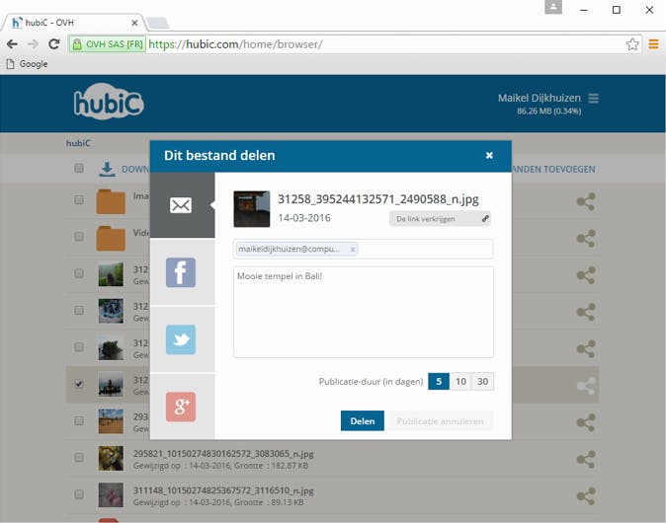This screenshot has height=523, width=666.
Task: Select the email sharing envelope icon
Action: point(181,205)
